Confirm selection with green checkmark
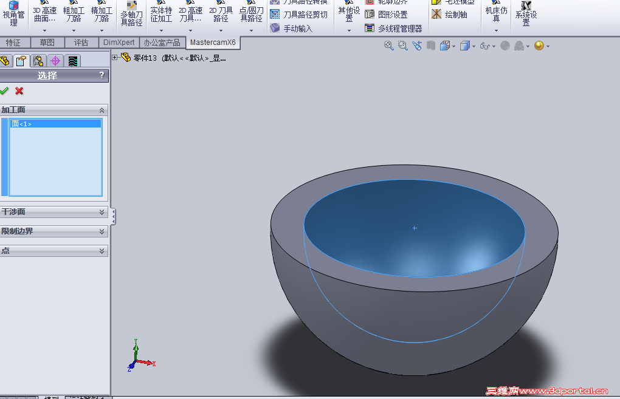Viewport: 620px width, 399px height. [4, 91]
